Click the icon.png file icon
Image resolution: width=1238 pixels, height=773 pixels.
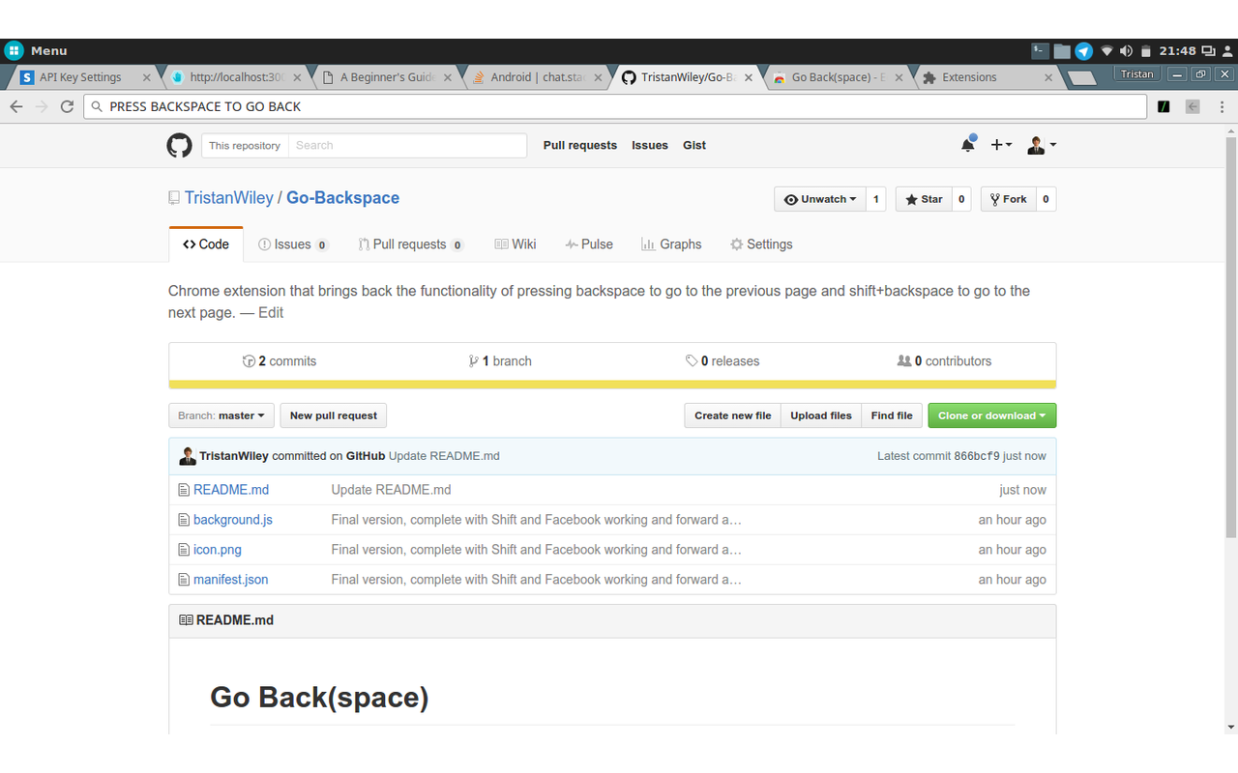tap(184, 550)
